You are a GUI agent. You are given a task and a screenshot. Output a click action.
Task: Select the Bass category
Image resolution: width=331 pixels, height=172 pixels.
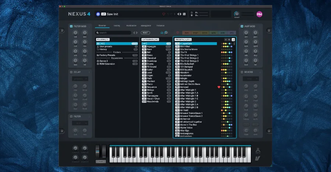coord(156,49)
